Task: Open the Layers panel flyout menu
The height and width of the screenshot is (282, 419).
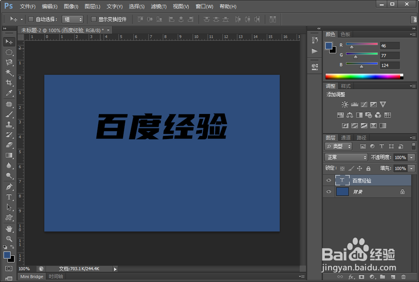Action: click(x=413, y=137)
